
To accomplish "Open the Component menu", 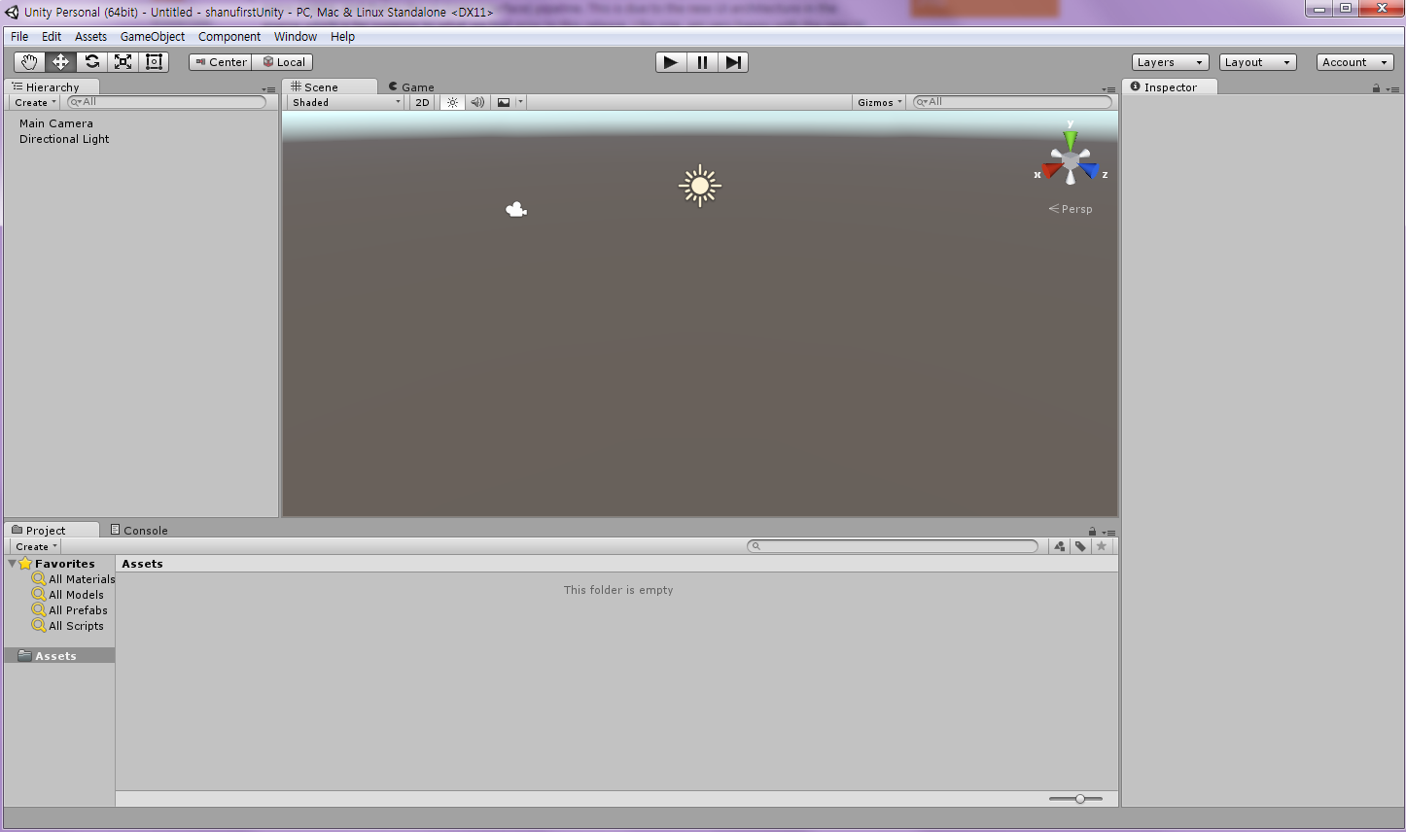I will point(229,37).
